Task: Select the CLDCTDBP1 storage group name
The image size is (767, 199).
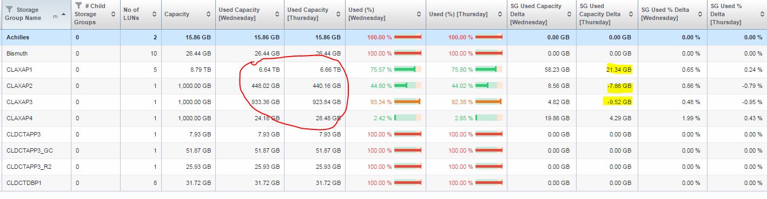Action: [x=24, y=183]
